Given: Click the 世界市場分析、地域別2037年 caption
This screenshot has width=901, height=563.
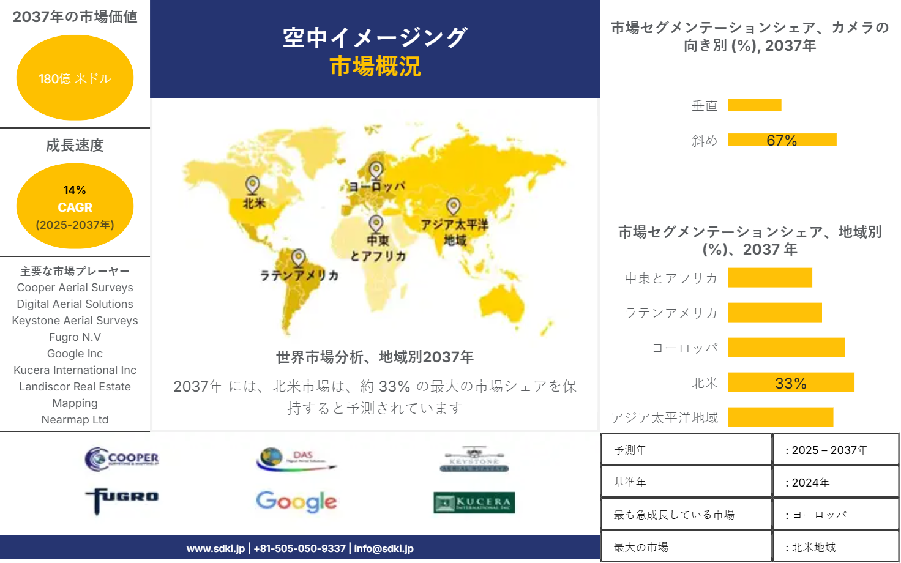Looking at the screenshot, I should tap(375, 357).
